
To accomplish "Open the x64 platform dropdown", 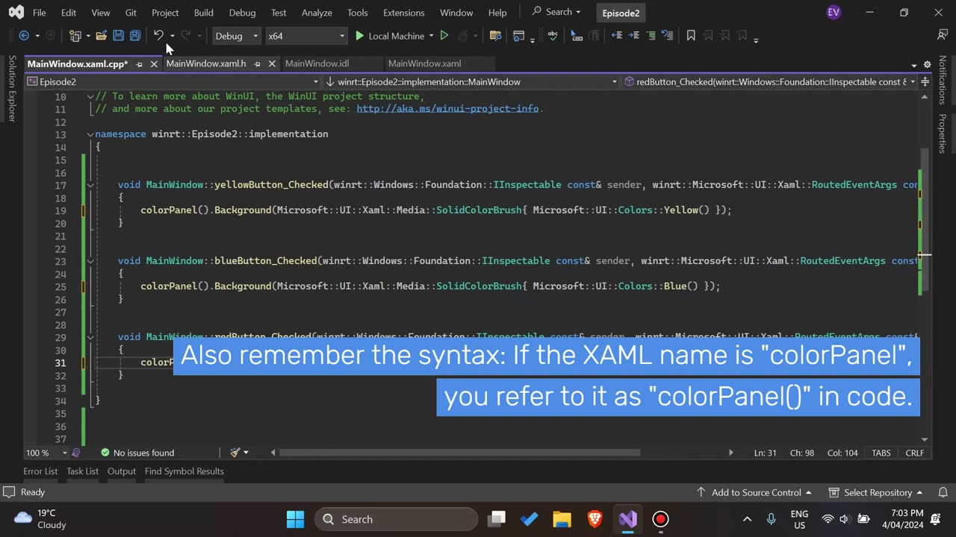I will [x=306, y=36].
